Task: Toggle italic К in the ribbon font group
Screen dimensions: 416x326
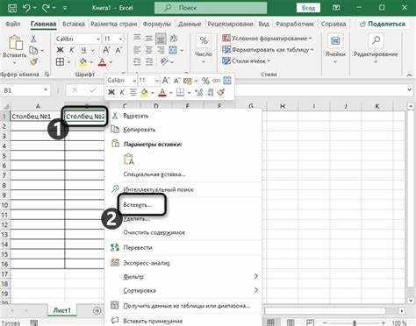Action: [x=72, y=50]
